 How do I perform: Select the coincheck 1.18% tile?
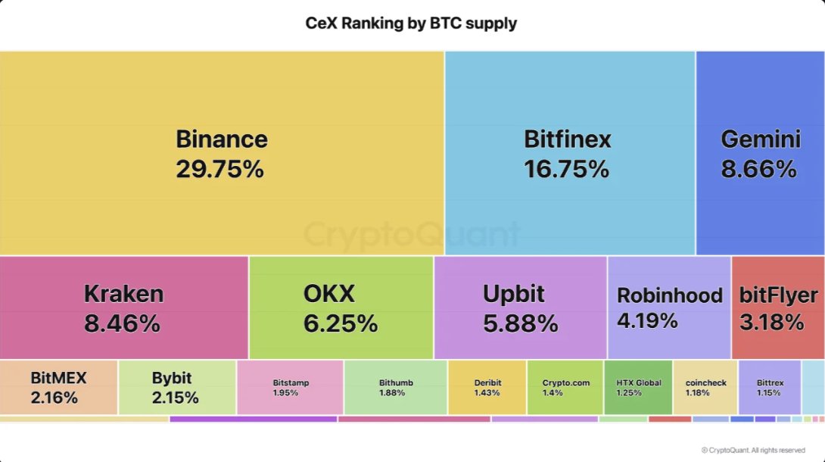click(705, 387)
